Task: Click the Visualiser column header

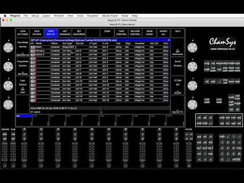Action: click(x=140, y=43)
